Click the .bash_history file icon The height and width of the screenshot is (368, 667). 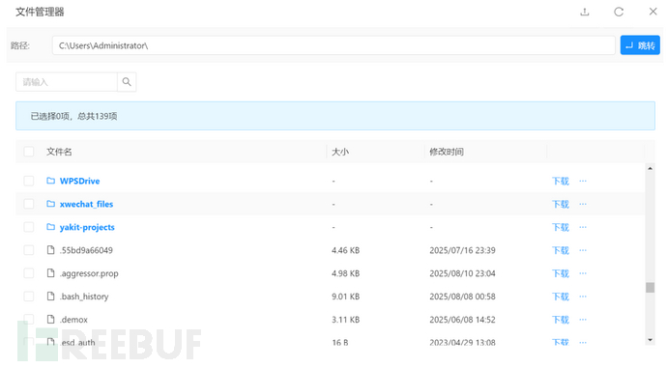point(50,296)
